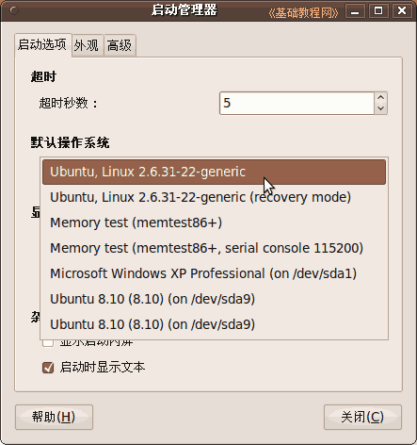Image resolution: width=417 pixels, height=445 pixels.
Task: Pick Memory test (memtest86+) option
Action: pyautogui.click(x=214, y=222)
